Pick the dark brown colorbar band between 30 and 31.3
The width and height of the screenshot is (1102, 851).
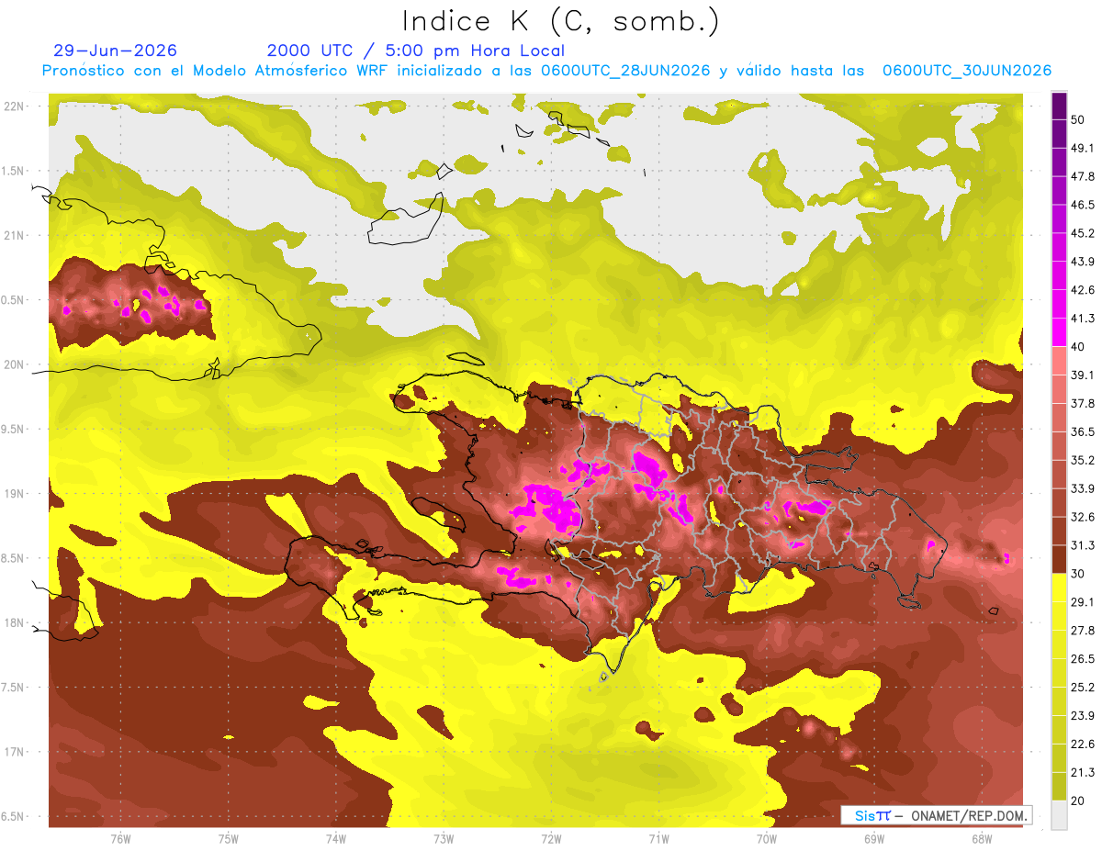[x=1059, y=559]
